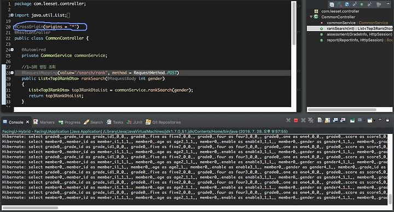Toggle Hide Static Members in Outline

coord(355,4)
